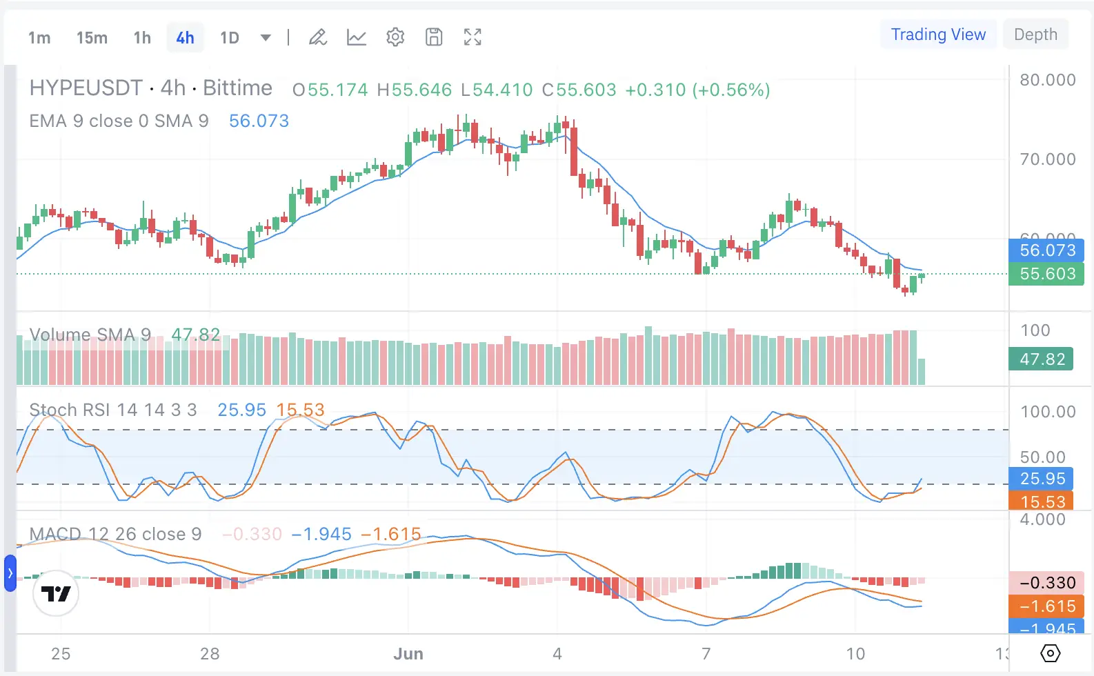Image resolution: width=1094 pixels, height=676 pixels.
Task: Click the +0.310 (+0.56%) change value
Action: [x=697, y=90]
